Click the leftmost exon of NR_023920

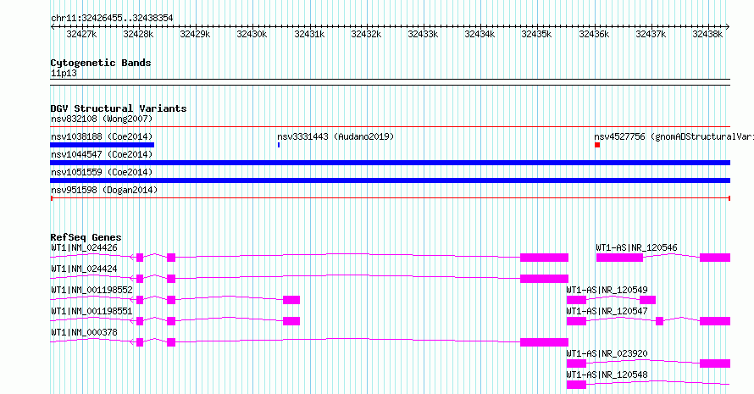577,363
